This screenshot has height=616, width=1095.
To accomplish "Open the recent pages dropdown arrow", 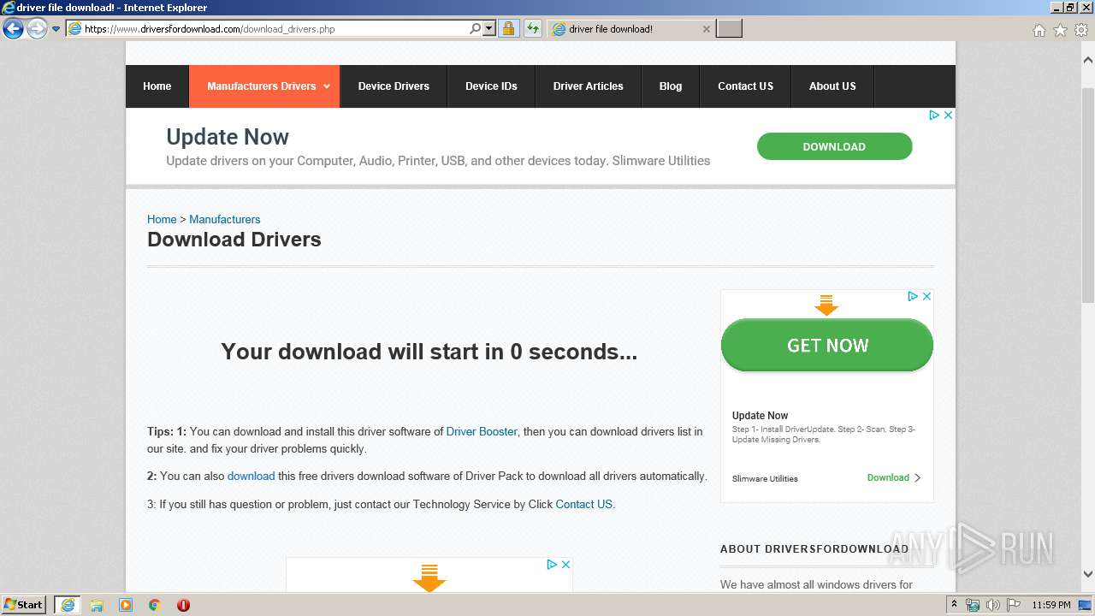I will pos(56,29).
